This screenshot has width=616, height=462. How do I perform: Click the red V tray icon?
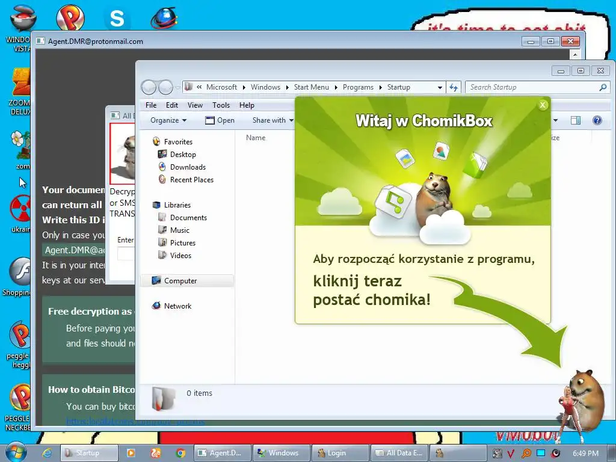click(x=511, y=454)
